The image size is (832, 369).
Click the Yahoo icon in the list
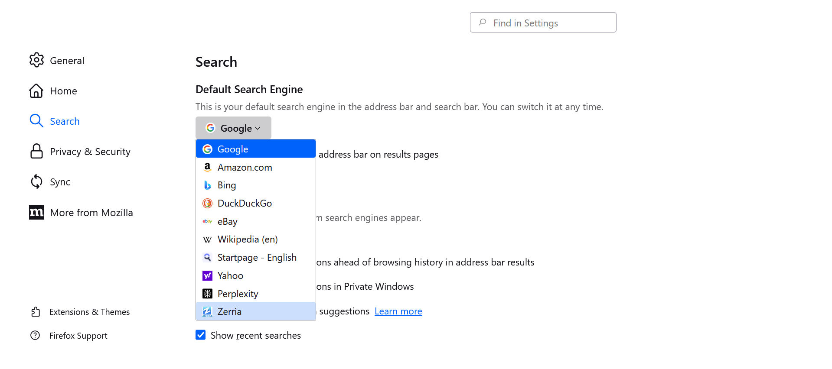tap(207, 275)
